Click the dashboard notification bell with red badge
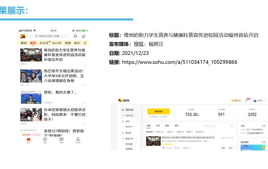Image resolution: width=268 pixels, height=169 pixels. pos(247,100)
